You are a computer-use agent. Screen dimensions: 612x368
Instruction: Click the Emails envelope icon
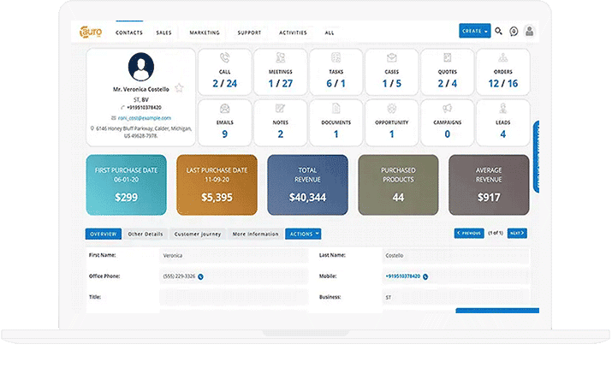224,109
